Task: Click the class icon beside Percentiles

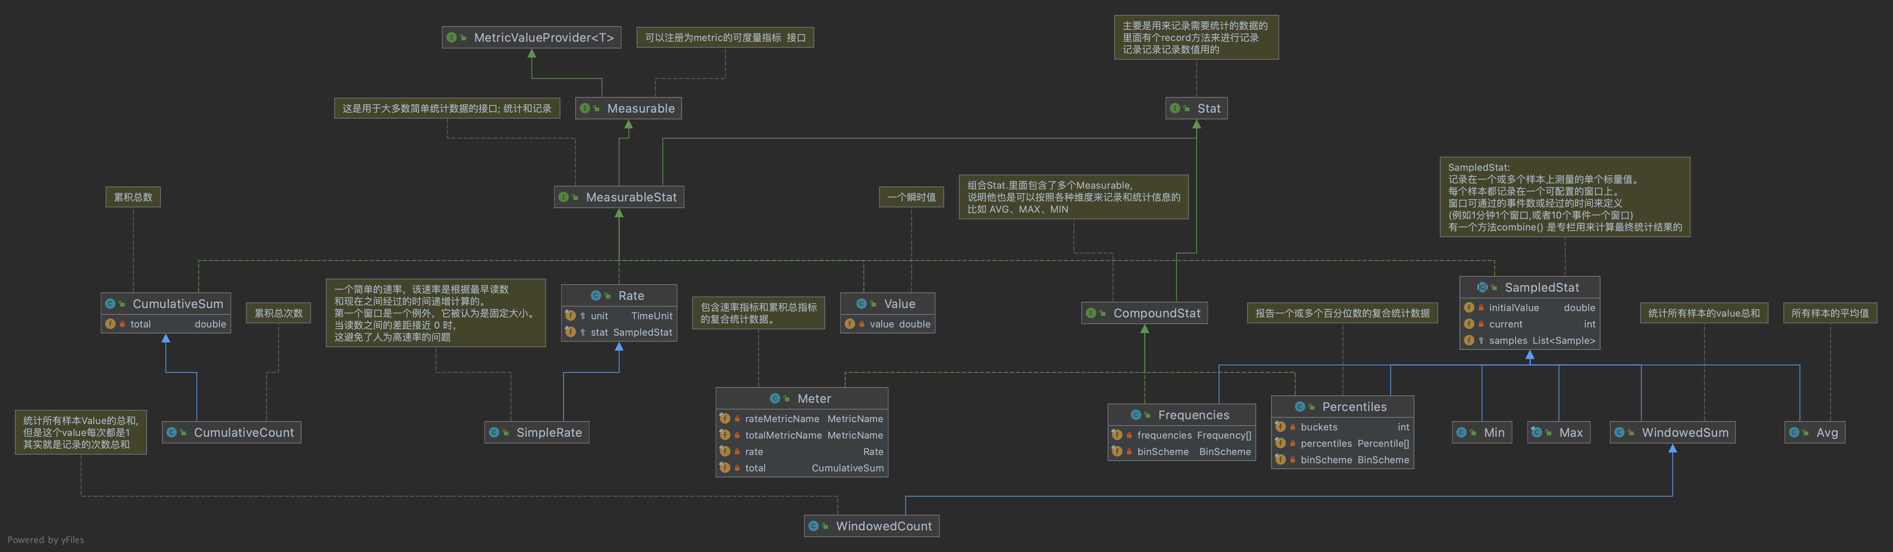Action: coord(1300,407)
